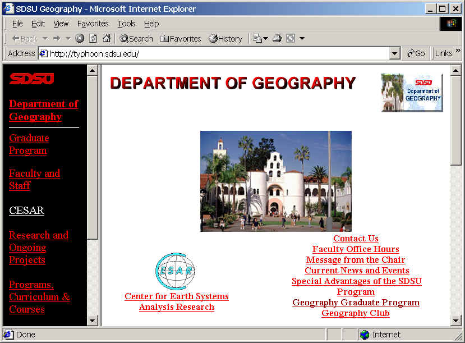
Task: Click the CESAR globe logo
Action: (175, 271)
